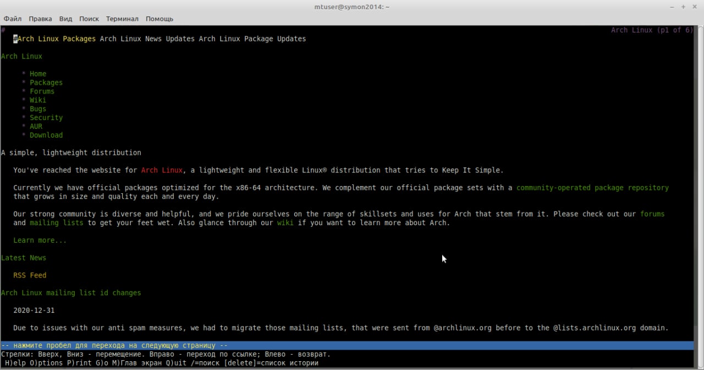Click the Learn more... link

click(40, 241)
